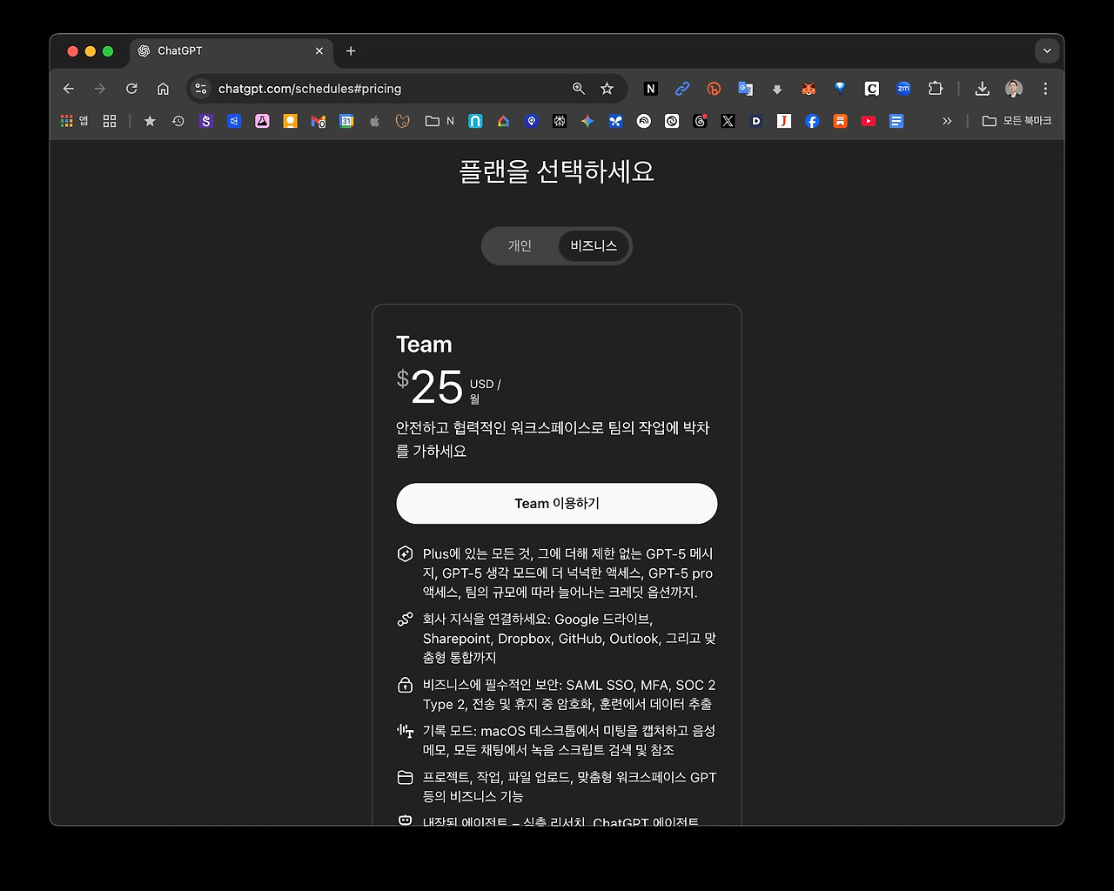Open the Google Docs bookmark
1114x891 pixels.
[896, 122]
